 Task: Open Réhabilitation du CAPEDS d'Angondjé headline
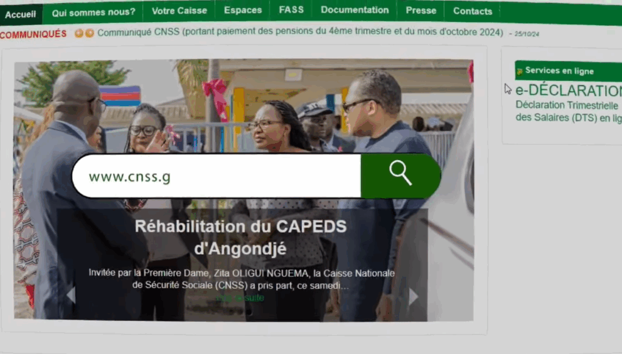click(x=240, y=237)
